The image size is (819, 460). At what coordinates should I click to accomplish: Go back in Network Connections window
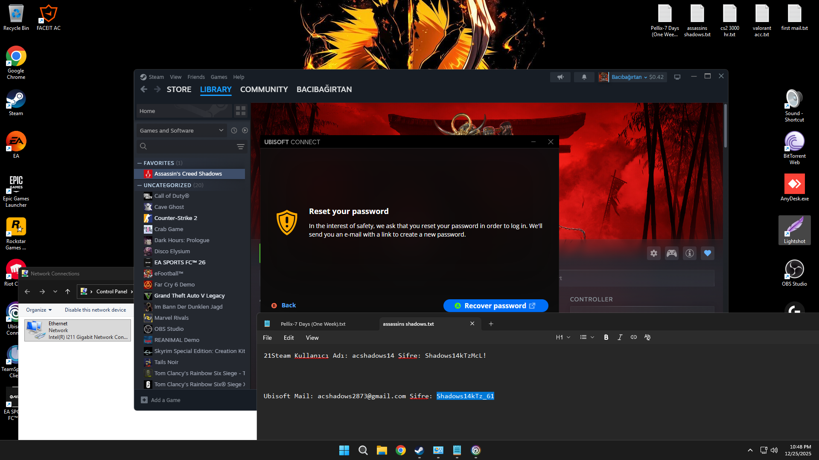click(x=27, y=292)
